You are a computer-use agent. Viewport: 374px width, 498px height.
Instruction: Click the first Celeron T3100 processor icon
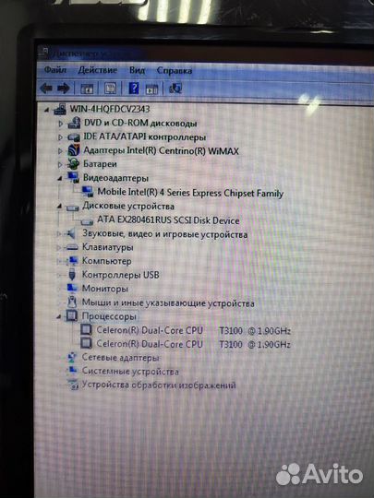point(86,329)
